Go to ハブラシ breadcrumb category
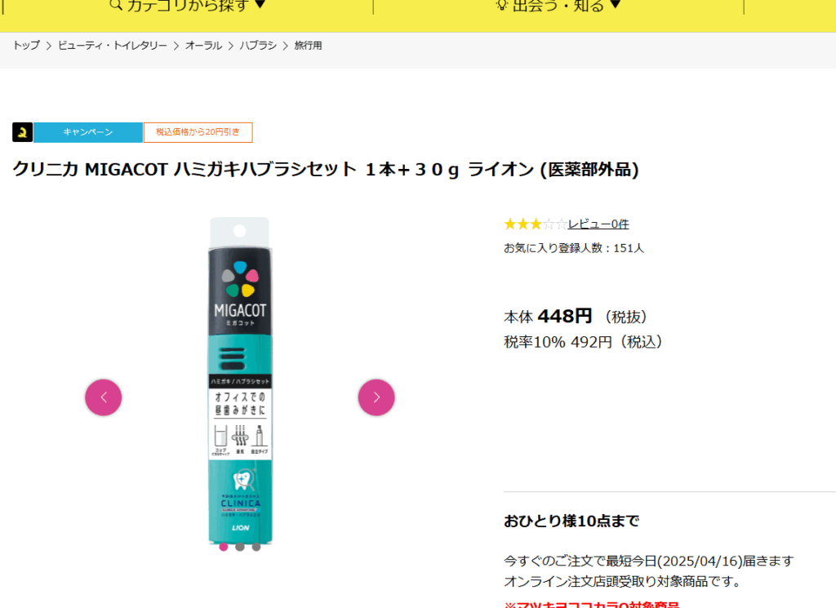This screenshot has height=608, width=836. tap(258, 46)
